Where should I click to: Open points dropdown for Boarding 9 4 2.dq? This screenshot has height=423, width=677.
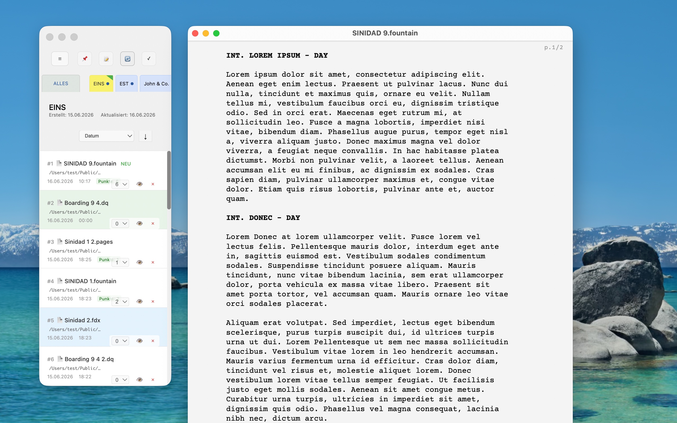coord(120,380)
